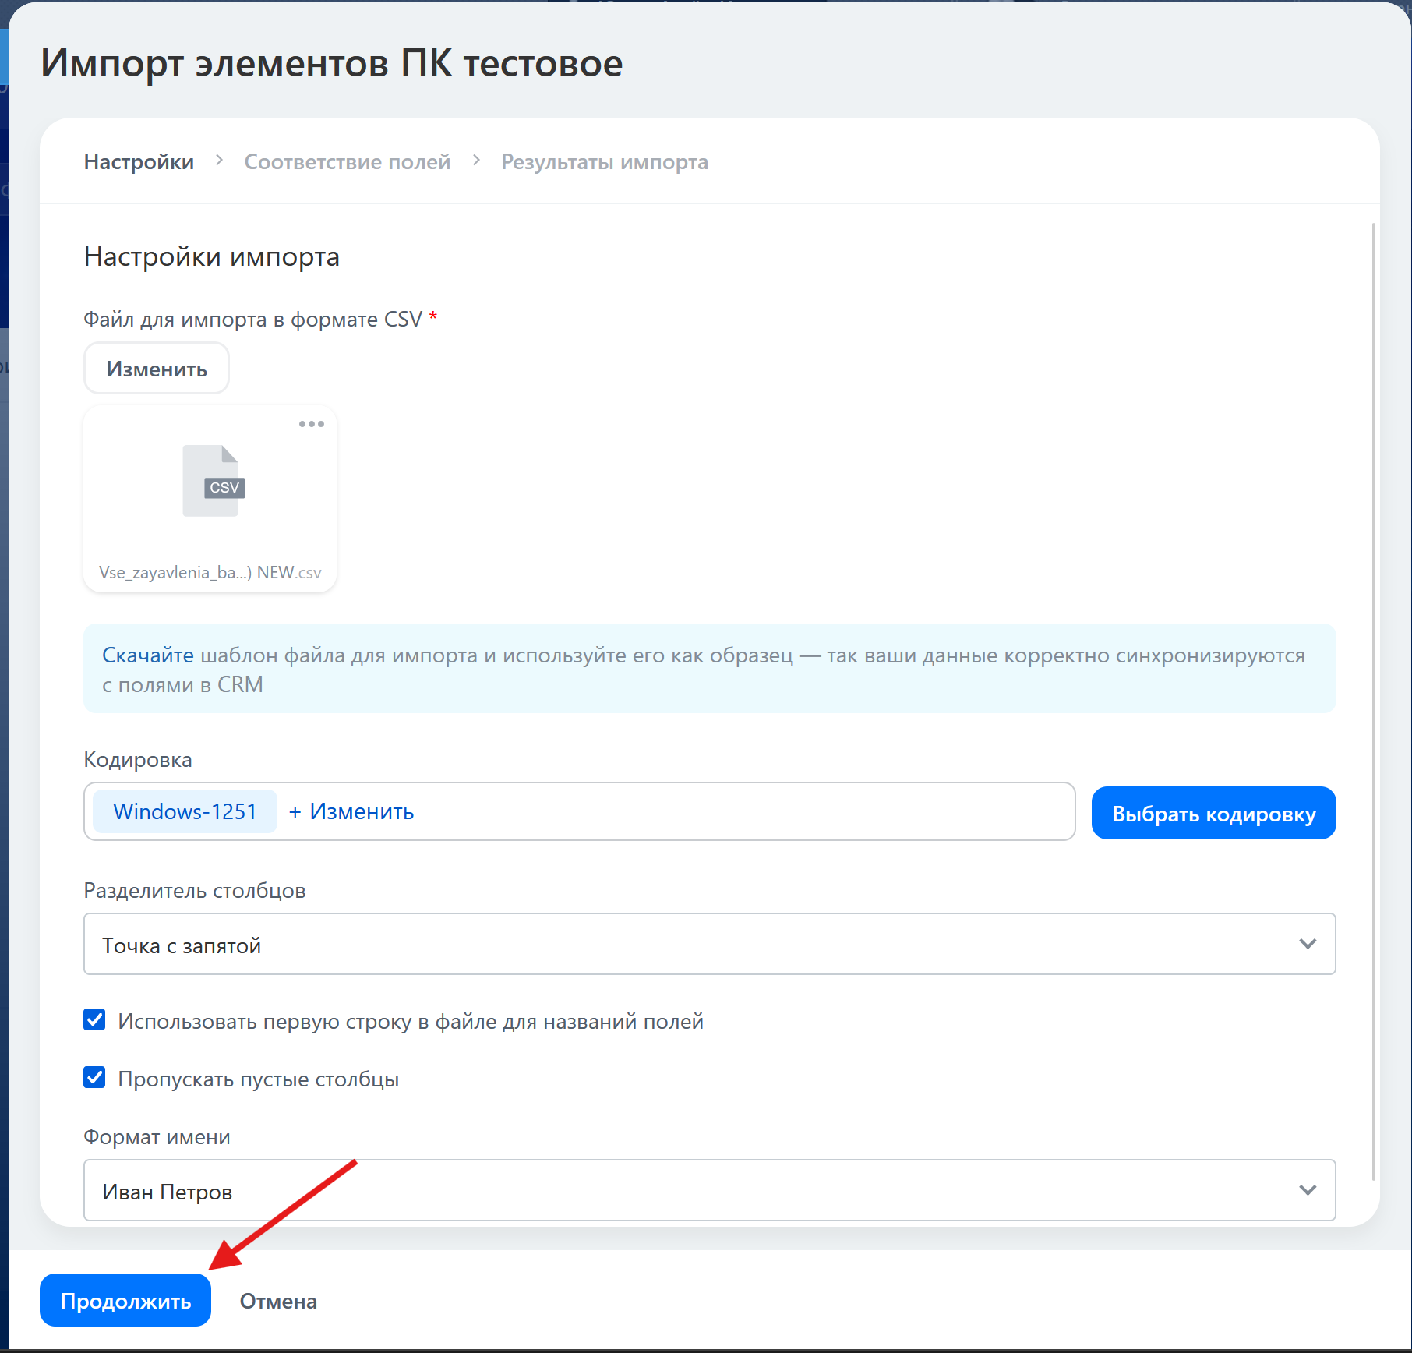Image resolution: width=1412 pixels, height=1353 pixels.
Task: Switch to 'Соответствие полей' step
Action: click(x=348, y=162)
